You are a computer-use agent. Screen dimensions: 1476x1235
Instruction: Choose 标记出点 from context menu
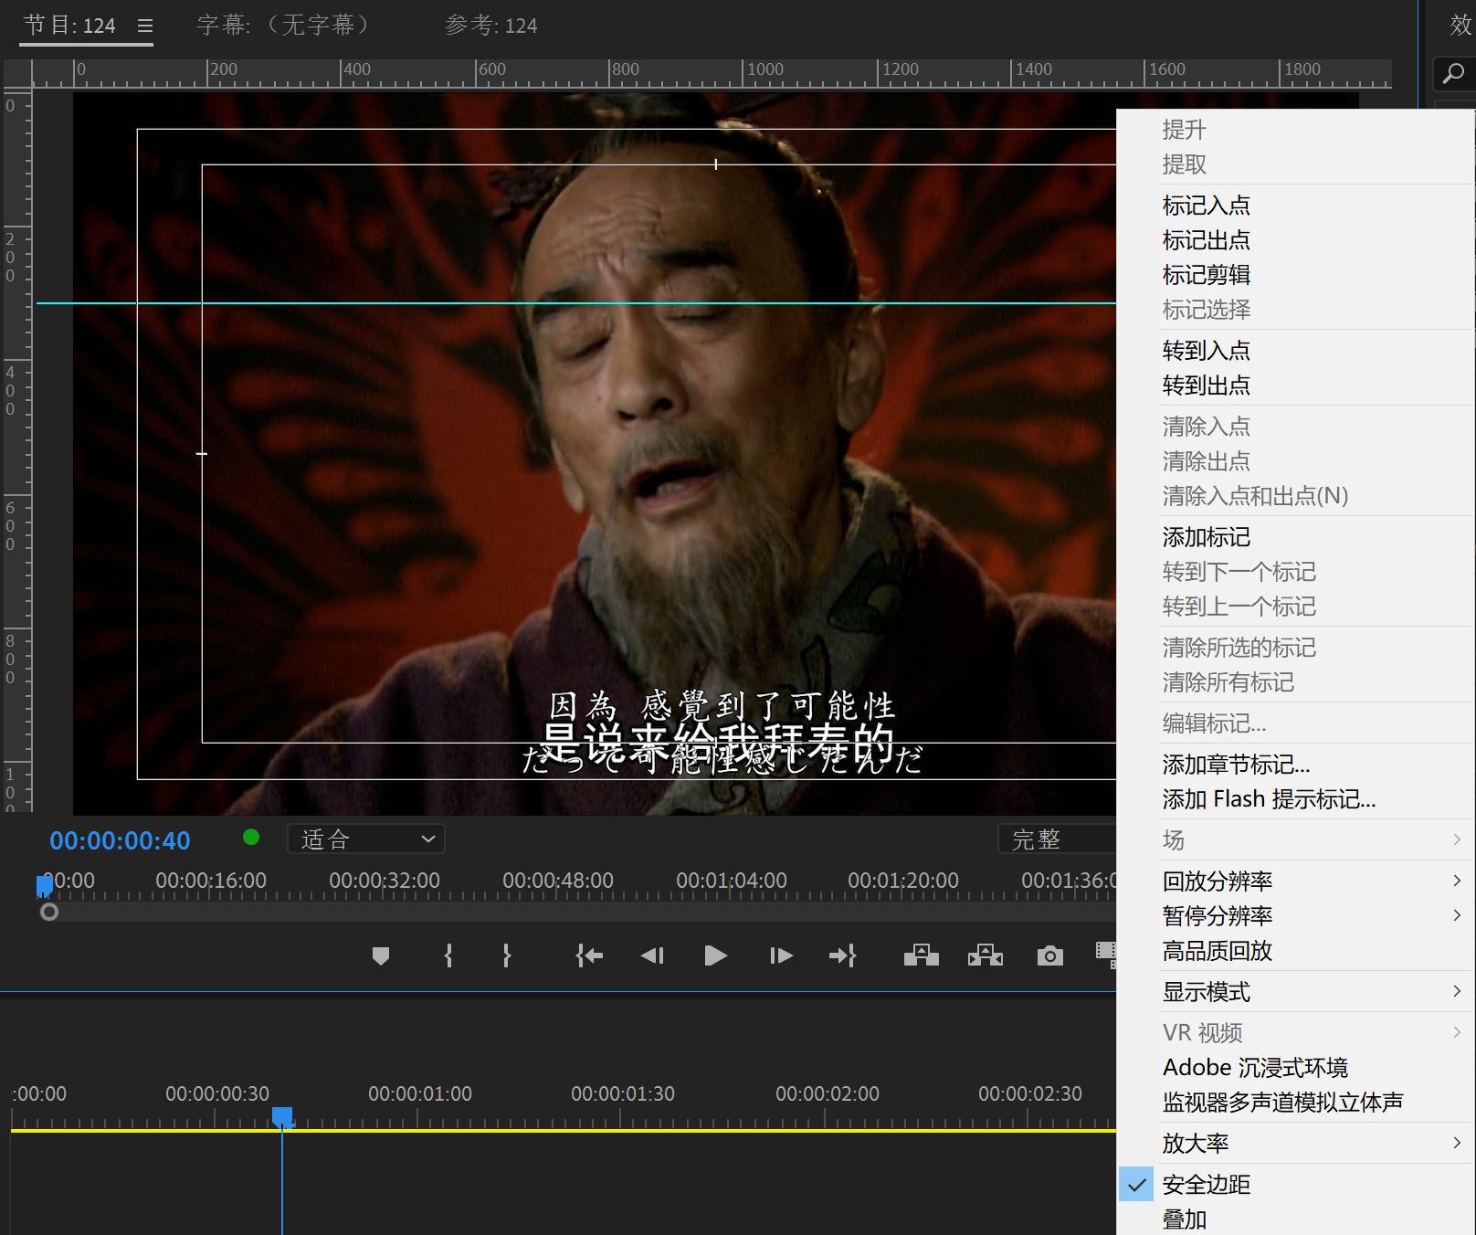click(x=1296, y=240)
